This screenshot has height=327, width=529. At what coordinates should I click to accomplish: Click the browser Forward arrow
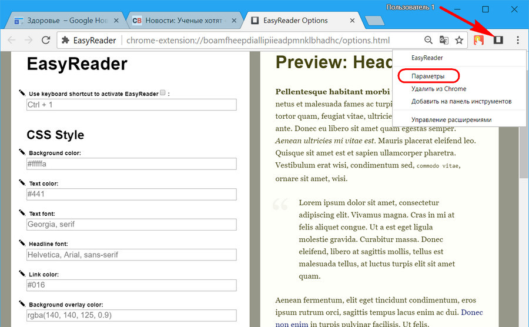click(x=29, y=40)
